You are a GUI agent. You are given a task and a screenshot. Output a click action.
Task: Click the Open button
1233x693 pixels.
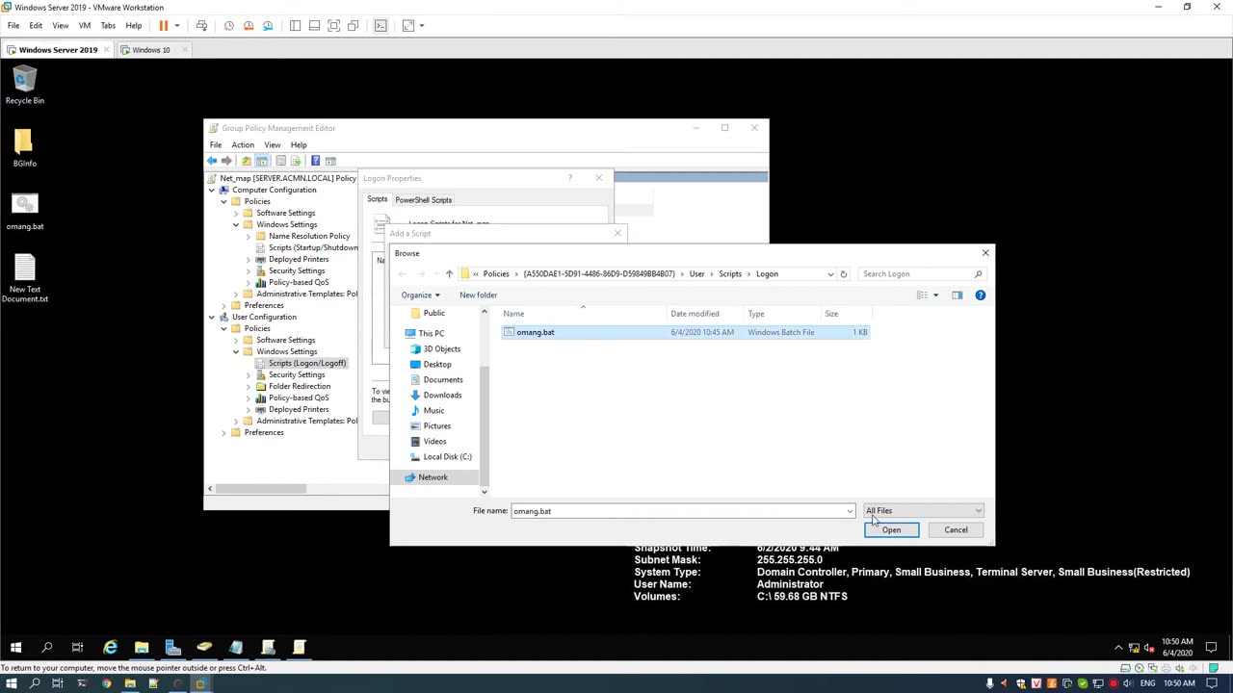coord(891,530)
